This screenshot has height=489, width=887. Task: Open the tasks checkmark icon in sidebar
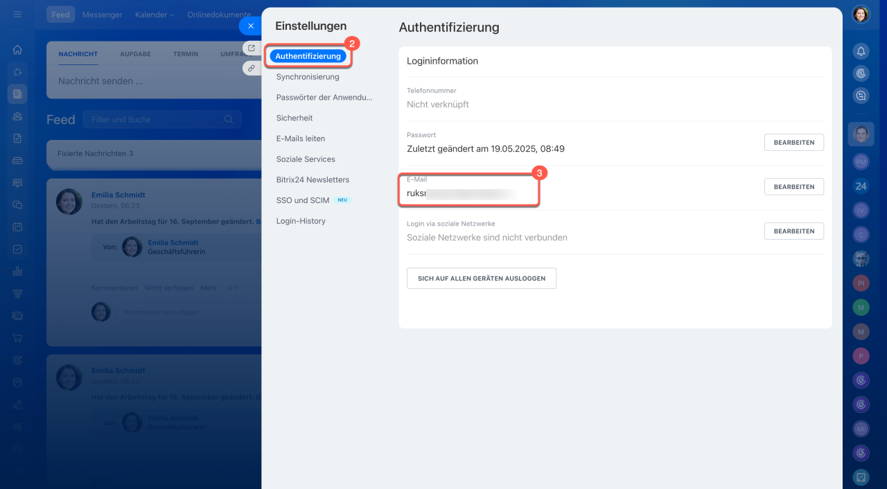point(17,249)
